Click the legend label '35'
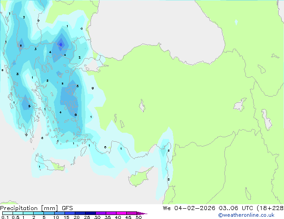Image resolution: width=284 pixels, height=219 pixels. point(108,217)
